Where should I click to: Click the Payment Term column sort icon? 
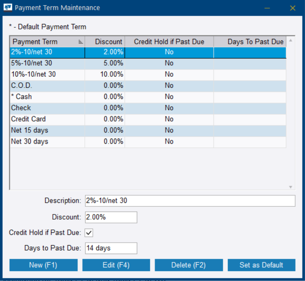click(81, 42)
